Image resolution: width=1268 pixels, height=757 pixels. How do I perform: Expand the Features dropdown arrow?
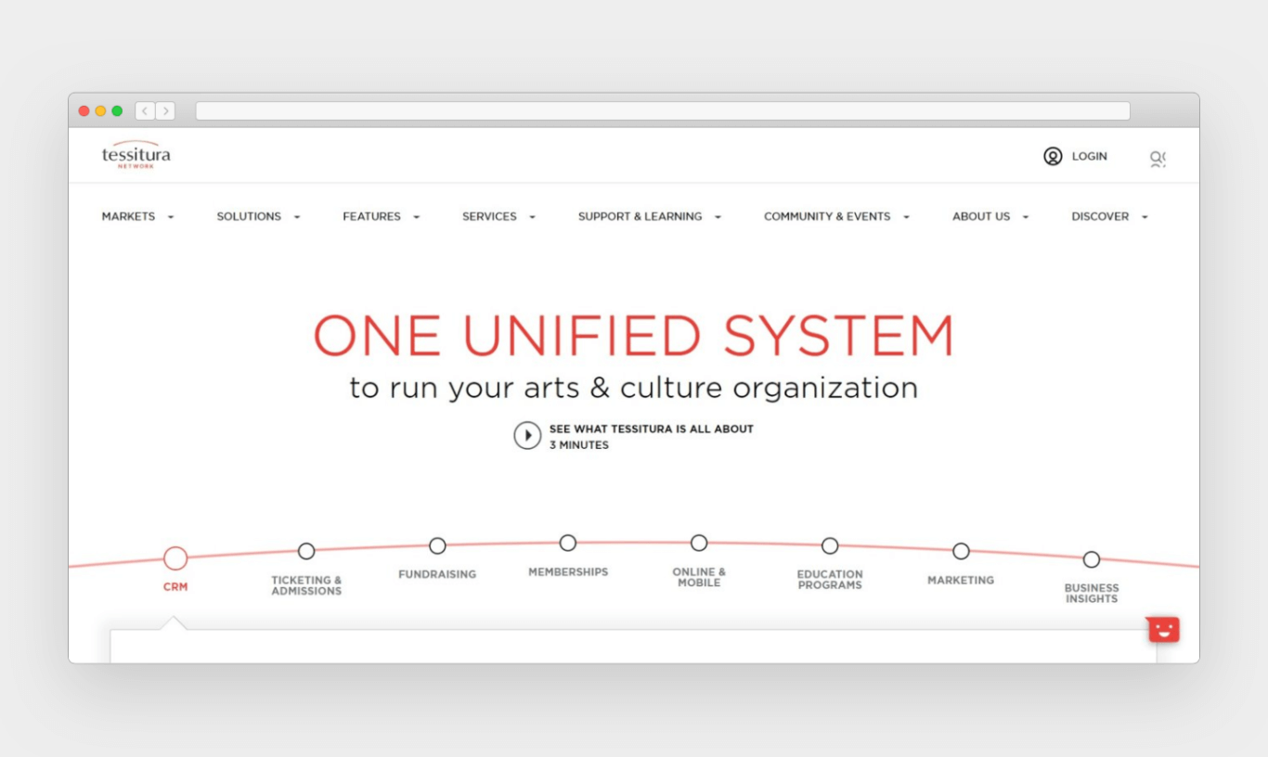416,217
